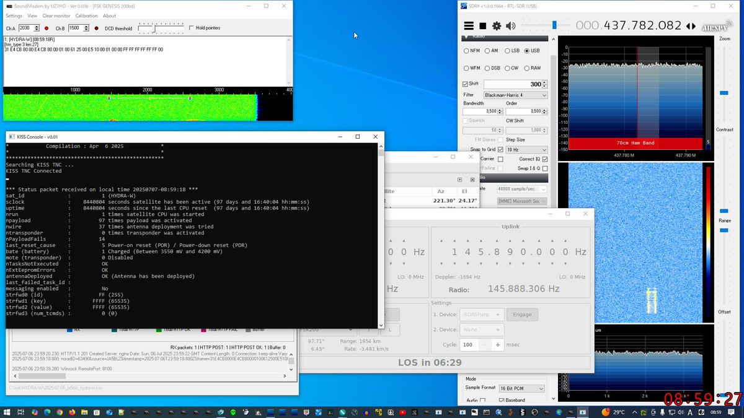Toggle Snap to Grid checkbox
The width and height of the screenshot is (744, 418).
[x=500, y=149]
